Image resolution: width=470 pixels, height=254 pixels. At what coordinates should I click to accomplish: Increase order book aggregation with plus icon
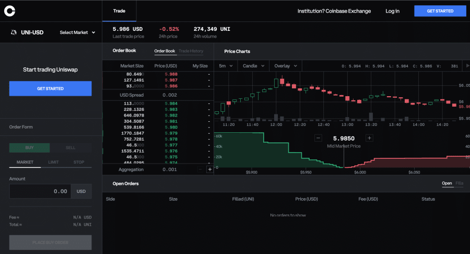pos(210,169)
